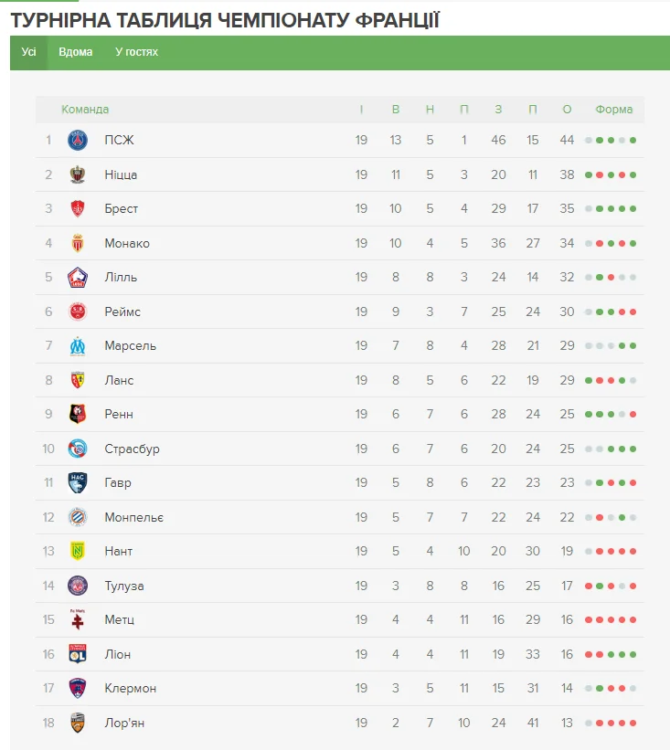Click the Rennes club crest
The width and height of the screenshot is (670, 750).
(78, 414)
